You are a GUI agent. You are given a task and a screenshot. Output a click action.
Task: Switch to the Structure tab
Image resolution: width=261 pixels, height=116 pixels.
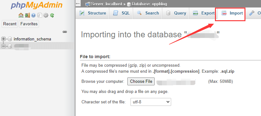click(x=92, y=13)
